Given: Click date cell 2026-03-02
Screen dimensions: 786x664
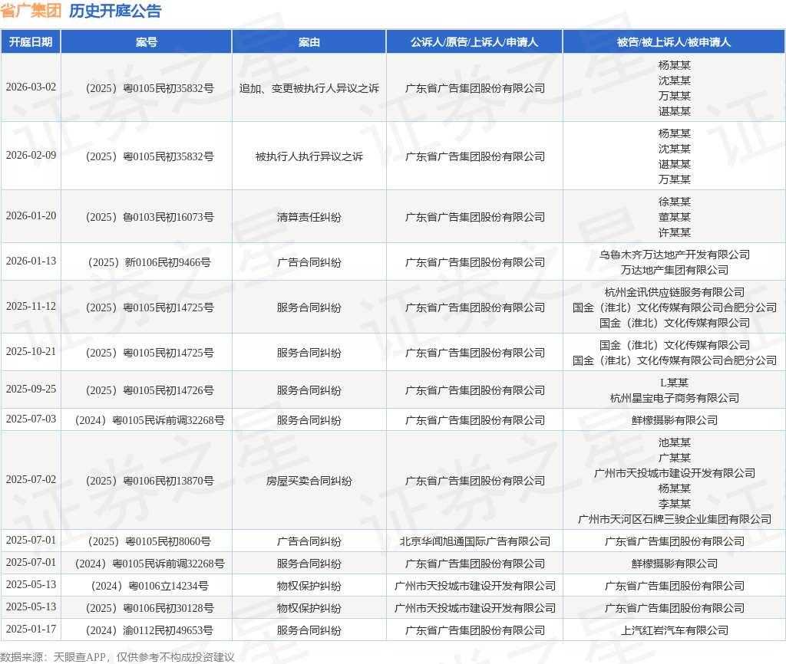Looking at the screenshot, I should (x=31, y=87).
